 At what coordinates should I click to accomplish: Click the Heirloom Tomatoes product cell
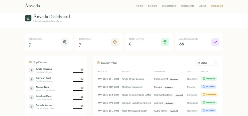[132, 87]
